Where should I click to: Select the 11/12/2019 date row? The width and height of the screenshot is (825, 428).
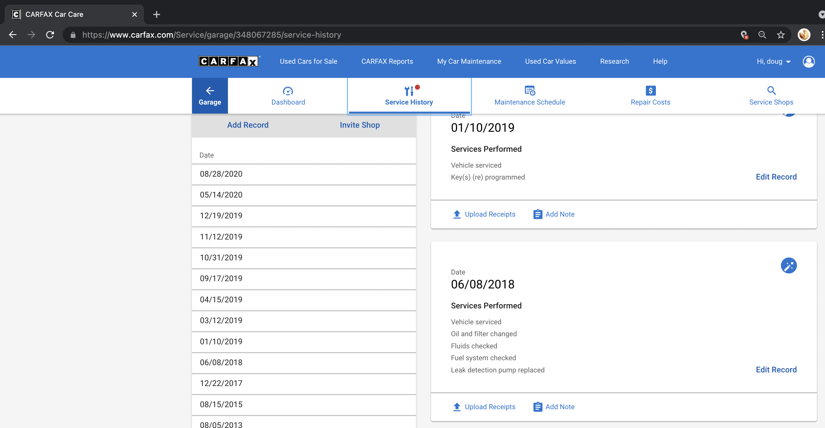click(304, 237)
